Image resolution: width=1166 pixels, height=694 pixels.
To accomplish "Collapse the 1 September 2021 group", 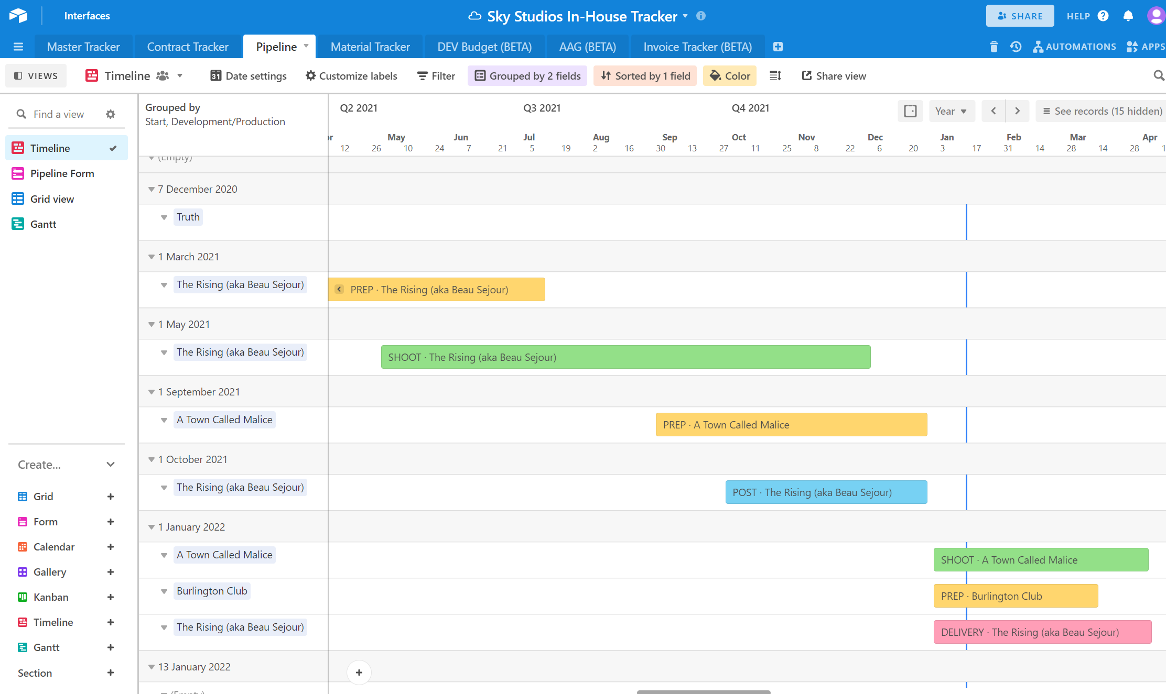I will click(x=152, y=392).
